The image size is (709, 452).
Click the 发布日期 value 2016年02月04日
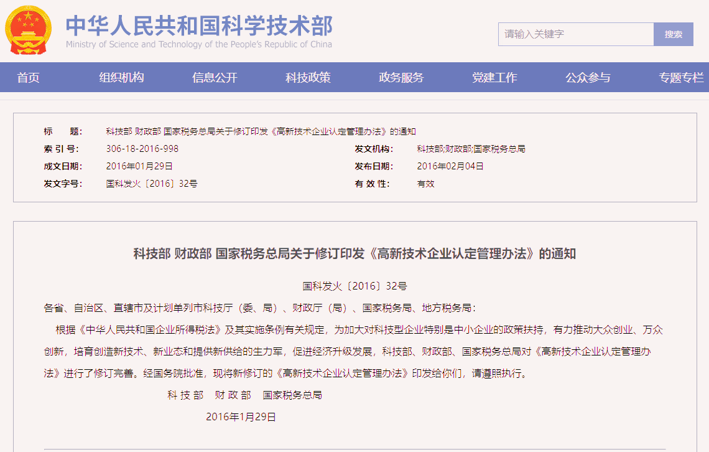450,166
